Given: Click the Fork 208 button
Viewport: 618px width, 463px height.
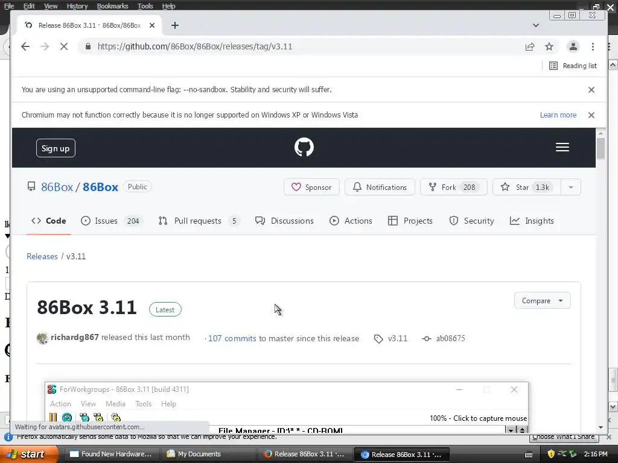Looking at the screenshot, I should [x=454, y=187].
